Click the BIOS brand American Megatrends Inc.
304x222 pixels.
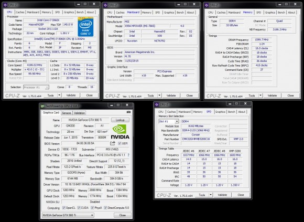(159, 52)
